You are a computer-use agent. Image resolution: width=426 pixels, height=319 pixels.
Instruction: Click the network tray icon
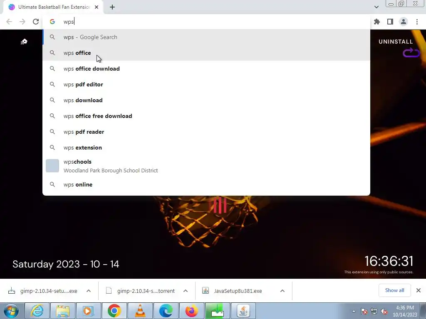coord(374,311)
